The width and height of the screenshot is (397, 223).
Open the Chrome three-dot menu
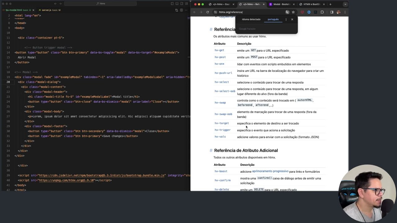click(345, 12)
